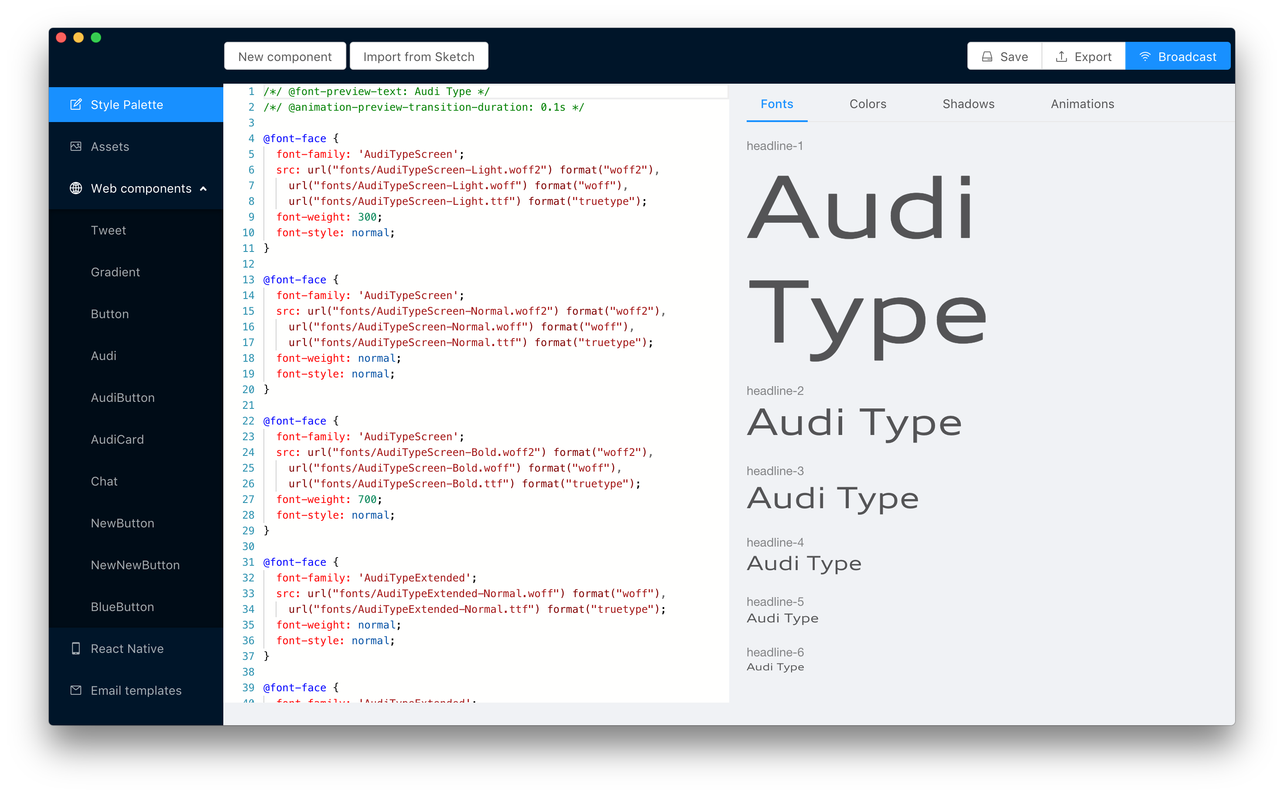
Task: Click the React Native phone icon
Action: point(76,648)
